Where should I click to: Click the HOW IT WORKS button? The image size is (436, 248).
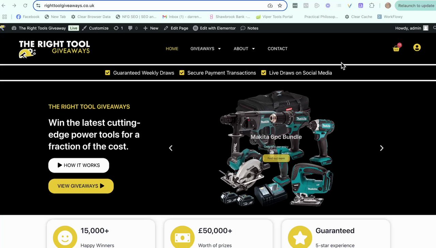(79, 165)
